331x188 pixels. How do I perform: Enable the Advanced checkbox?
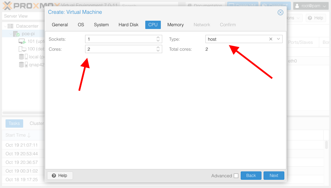click(236, 176)
